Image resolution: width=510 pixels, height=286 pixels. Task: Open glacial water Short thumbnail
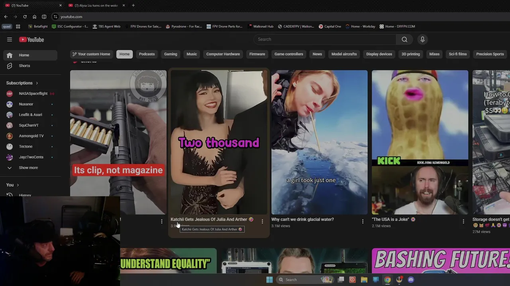click(320, 142)
